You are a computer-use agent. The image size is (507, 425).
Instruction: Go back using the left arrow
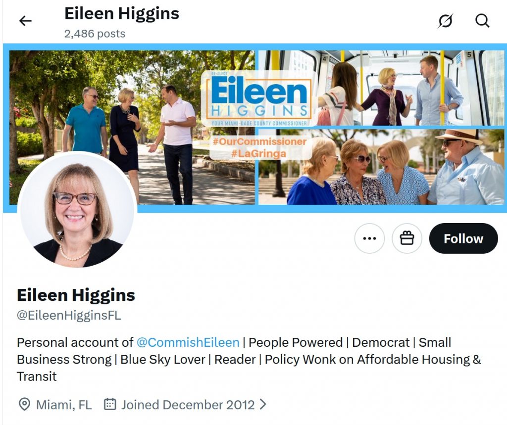[x=25, y=21]
